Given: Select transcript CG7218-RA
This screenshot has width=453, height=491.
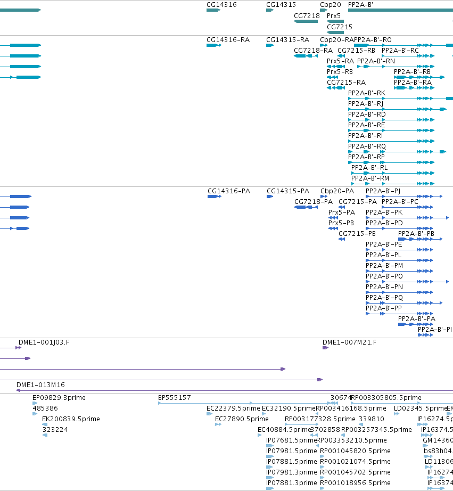Looking at the screenshot, I should 313,51.
